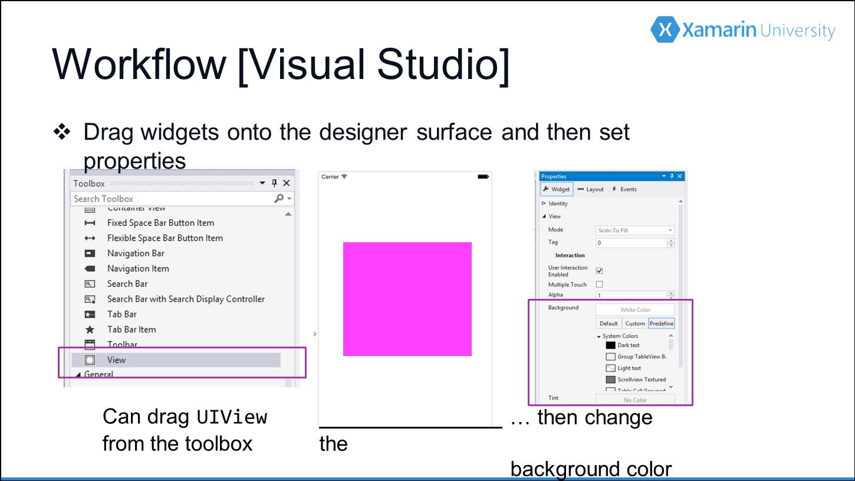
Task: Close the Toolbox panel
Action: (287, 183)
